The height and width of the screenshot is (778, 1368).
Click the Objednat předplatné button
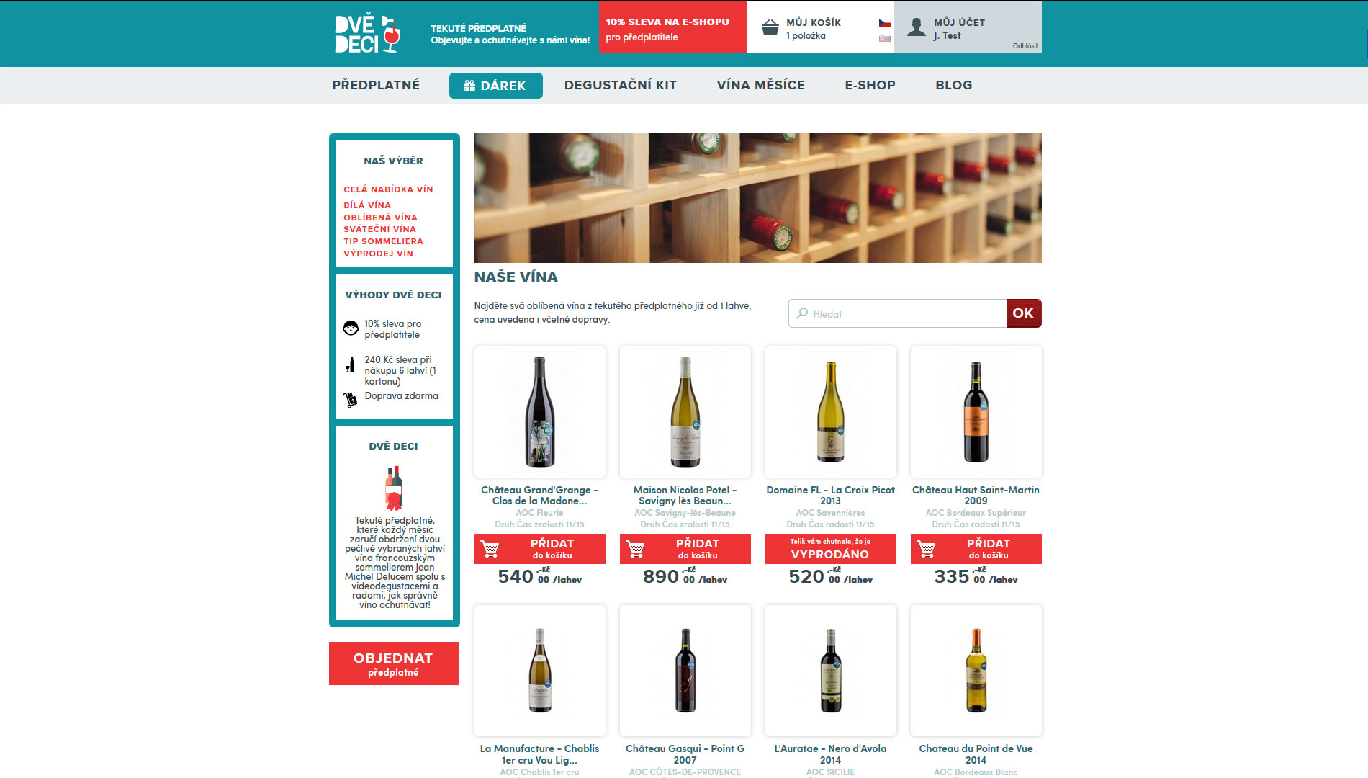pyautogui.click(x=394, y=663)
